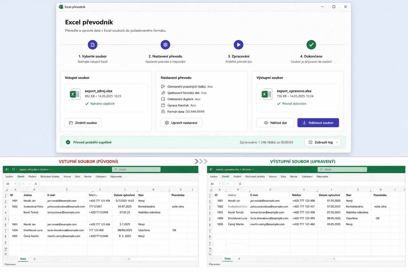Screen dimensions: 408x272
Task: Click the fx function icon in output spreadsheet
Action: [240, 184]
